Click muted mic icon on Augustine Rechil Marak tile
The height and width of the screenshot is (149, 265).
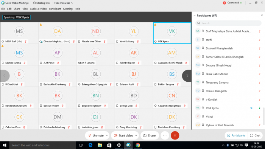[x=186, y=63]
